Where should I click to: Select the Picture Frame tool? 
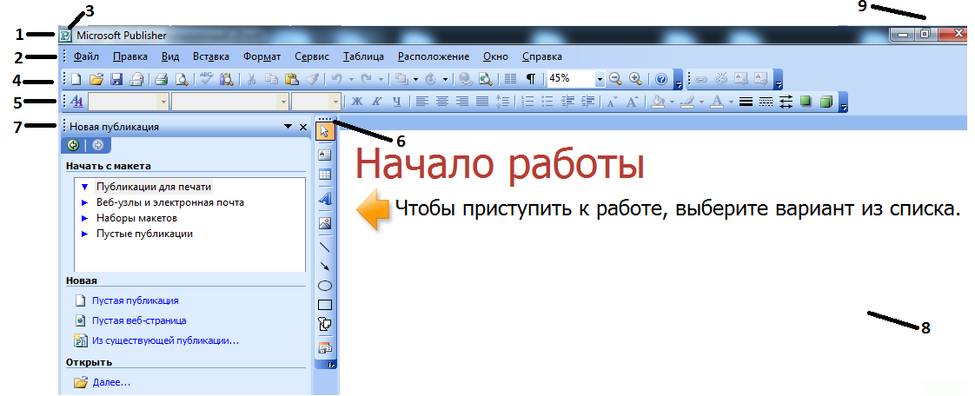pyautogui.click(x=325, y=223)
